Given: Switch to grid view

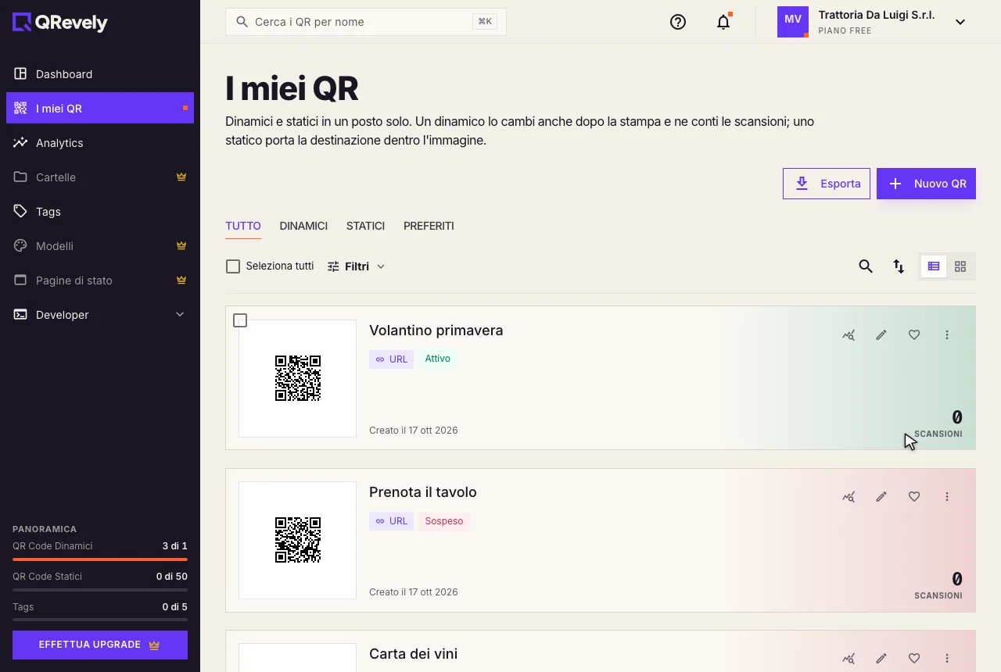Looking at the screenshot, I should [x=960, y=266].
